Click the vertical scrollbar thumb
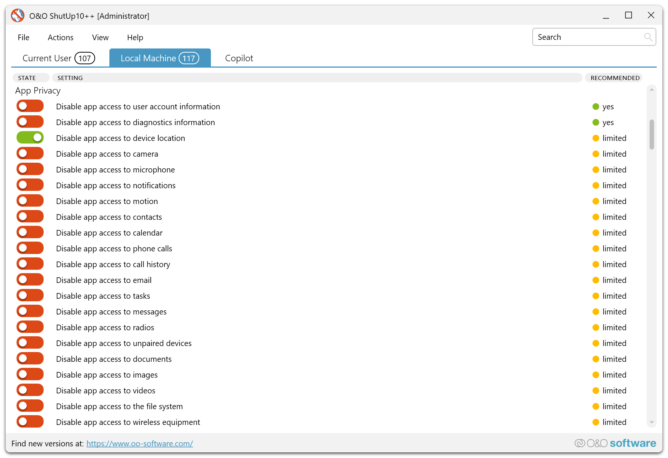 pyautogui.click(x=651, y=134)
